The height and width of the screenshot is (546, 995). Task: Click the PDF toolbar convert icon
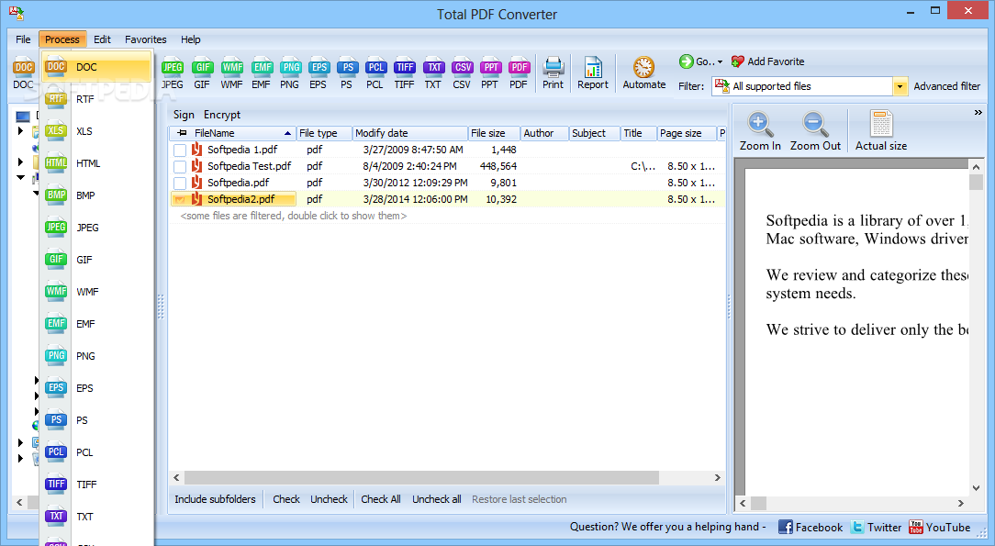pos(520,74)
